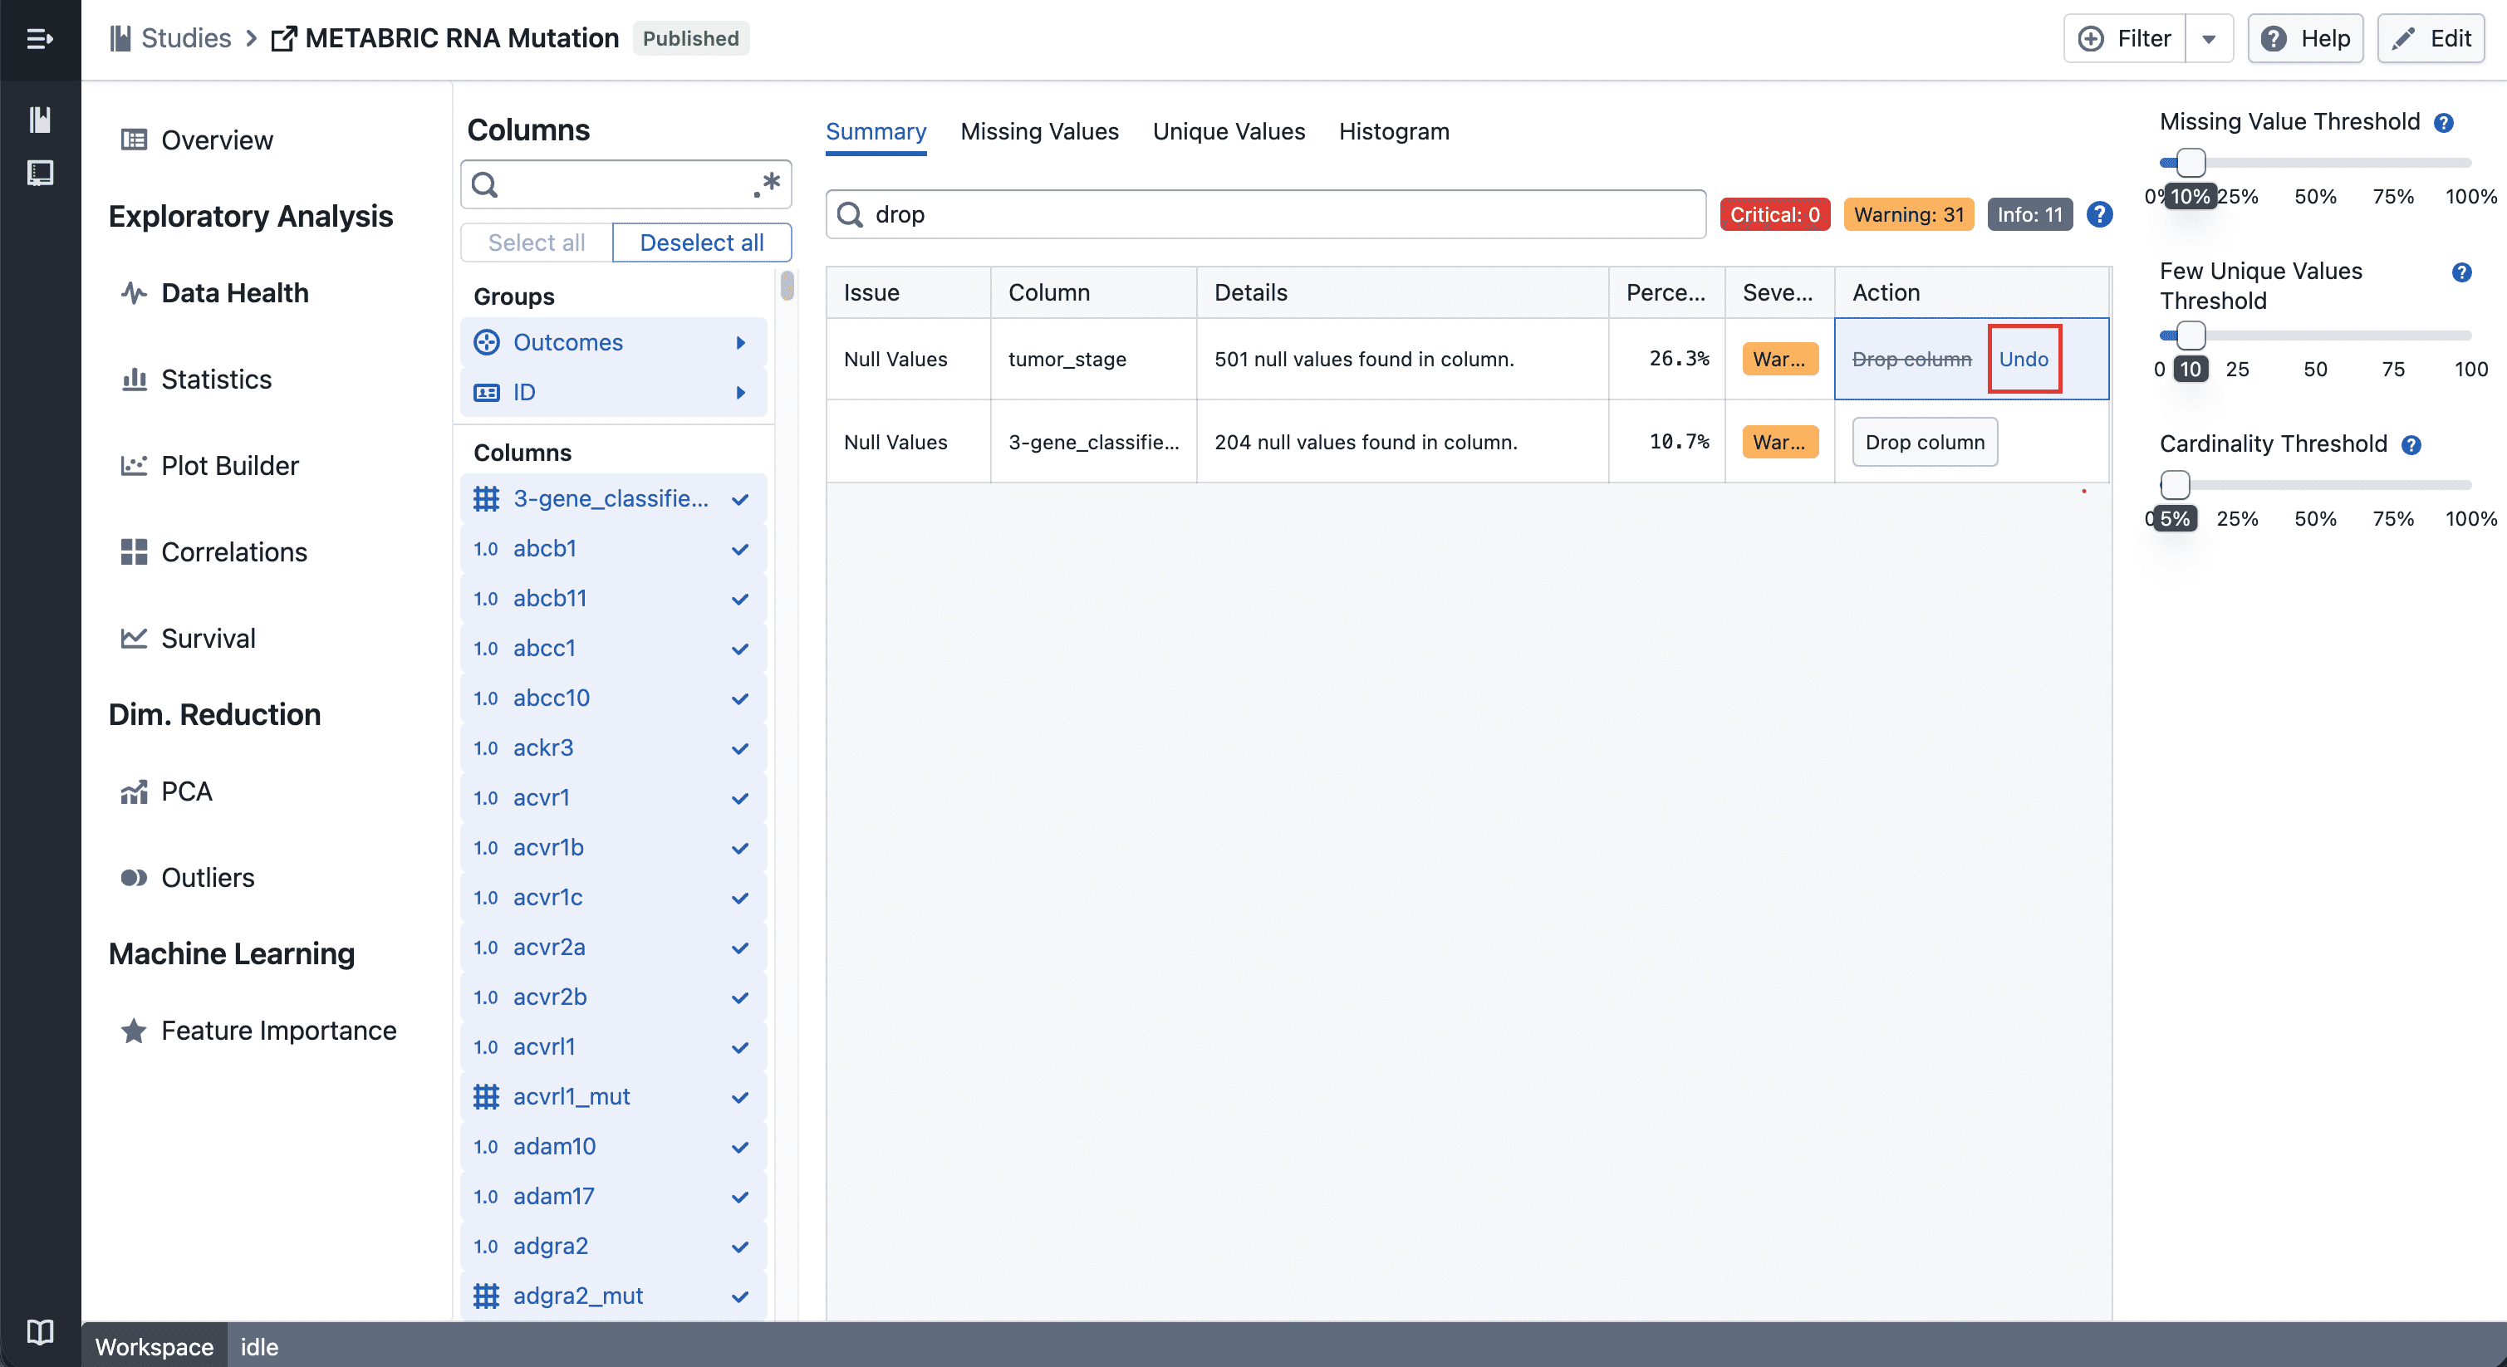Image resolution: width=2507 pixels, height=1367 pixels.
Task: Deselect the acvr1 column checkmark
Action: [x=739, y=798]
